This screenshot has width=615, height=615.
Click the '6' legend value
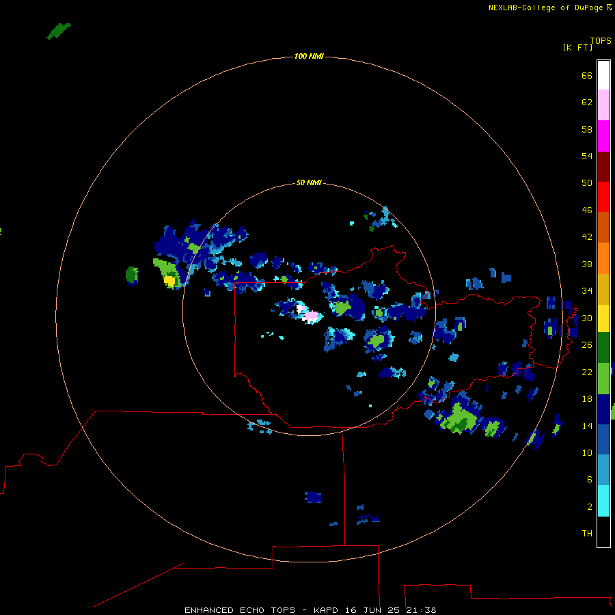click(590, 479)
